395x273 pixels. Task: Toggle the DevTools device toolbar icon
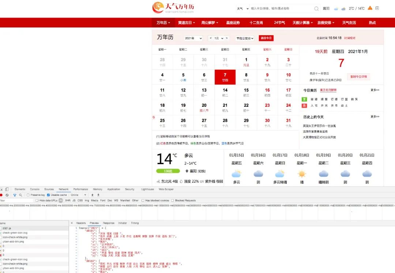coord(7,189)
